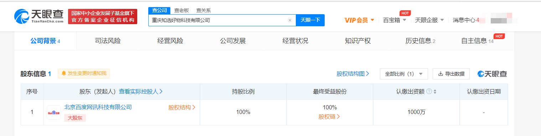
Task: Switch to the 司法风险 tab
Action: click(108, 41)
